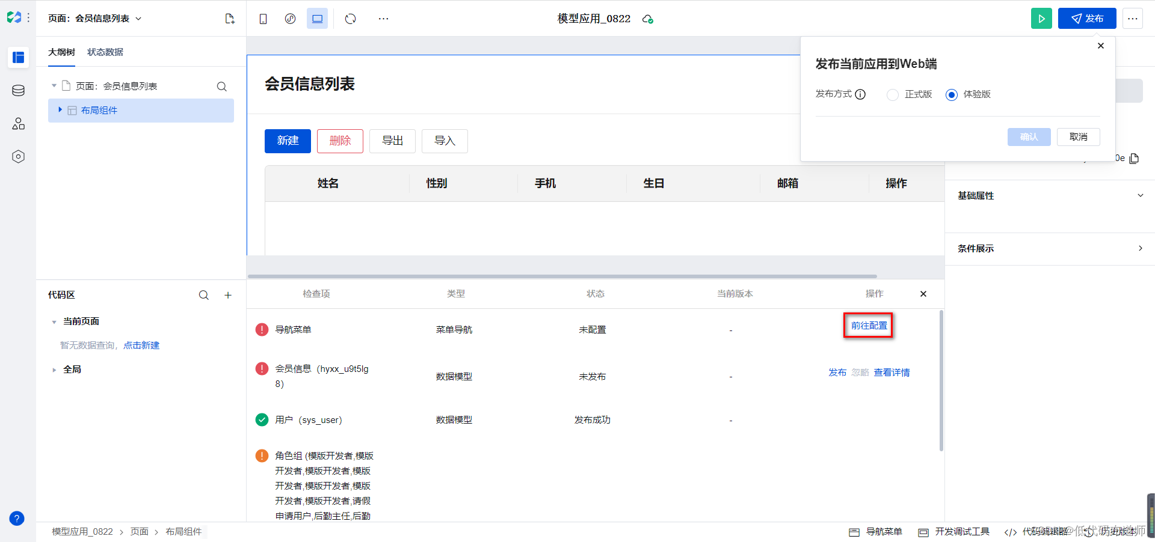Screen dimensions: 1155x542
Task: Switch to mobile phone preview icon
Action: 263,19
